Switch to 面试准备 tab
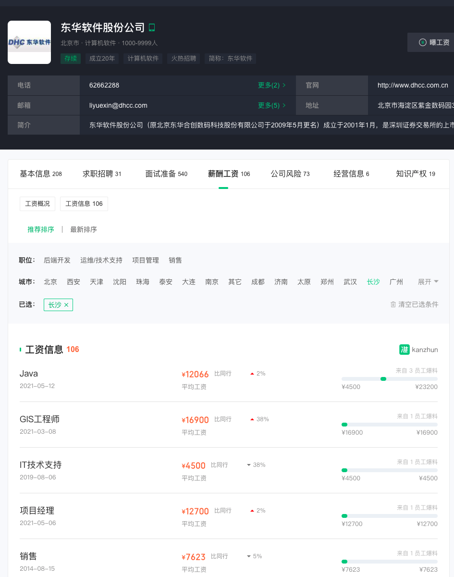Image resolution: width=454 pixels, height=577 pixels. pyautogui.click(x=166, y=174)
